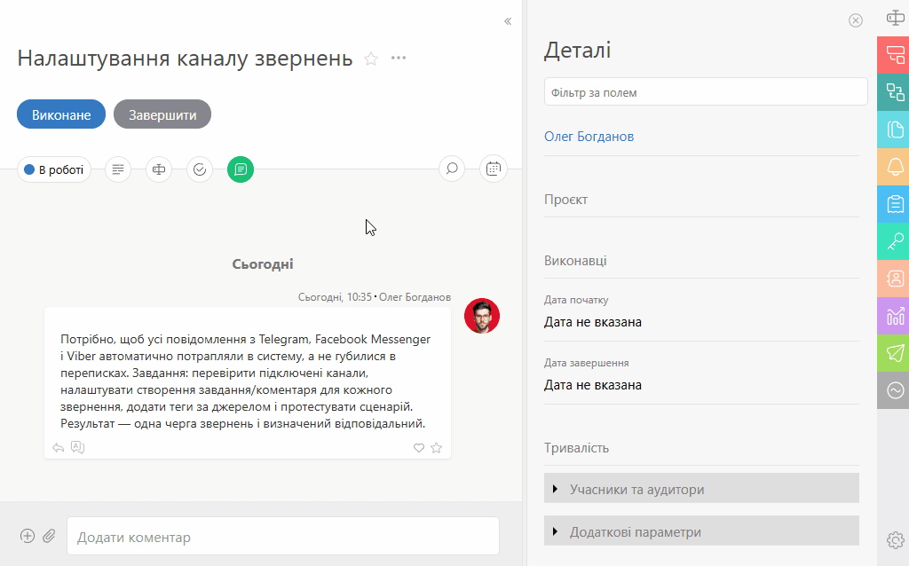
Task: Toggle favorite star next to task title
Action: click(371, 59)
